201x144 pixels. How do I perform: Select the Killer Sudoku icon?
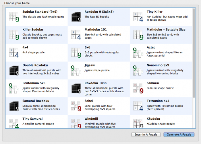pyautogui.click(x=14, y=35)
